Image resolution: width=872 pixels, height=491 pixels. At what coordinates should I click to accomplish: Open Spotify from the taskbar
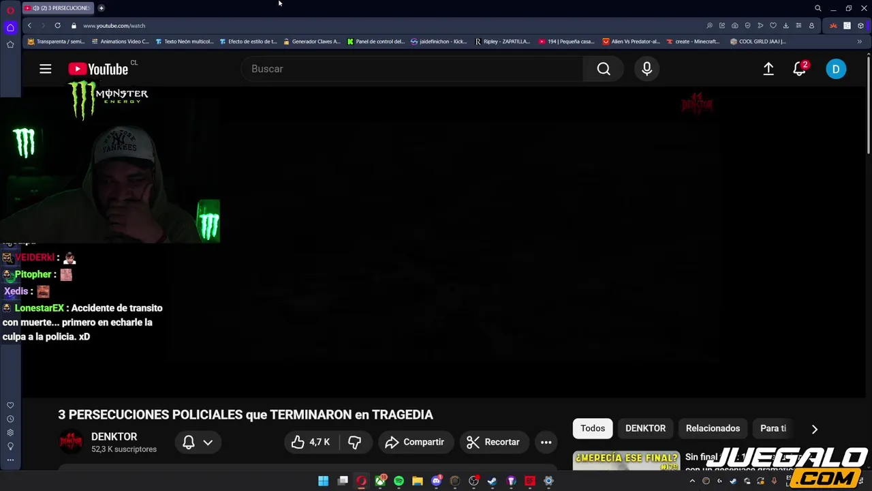click(399, 481)
